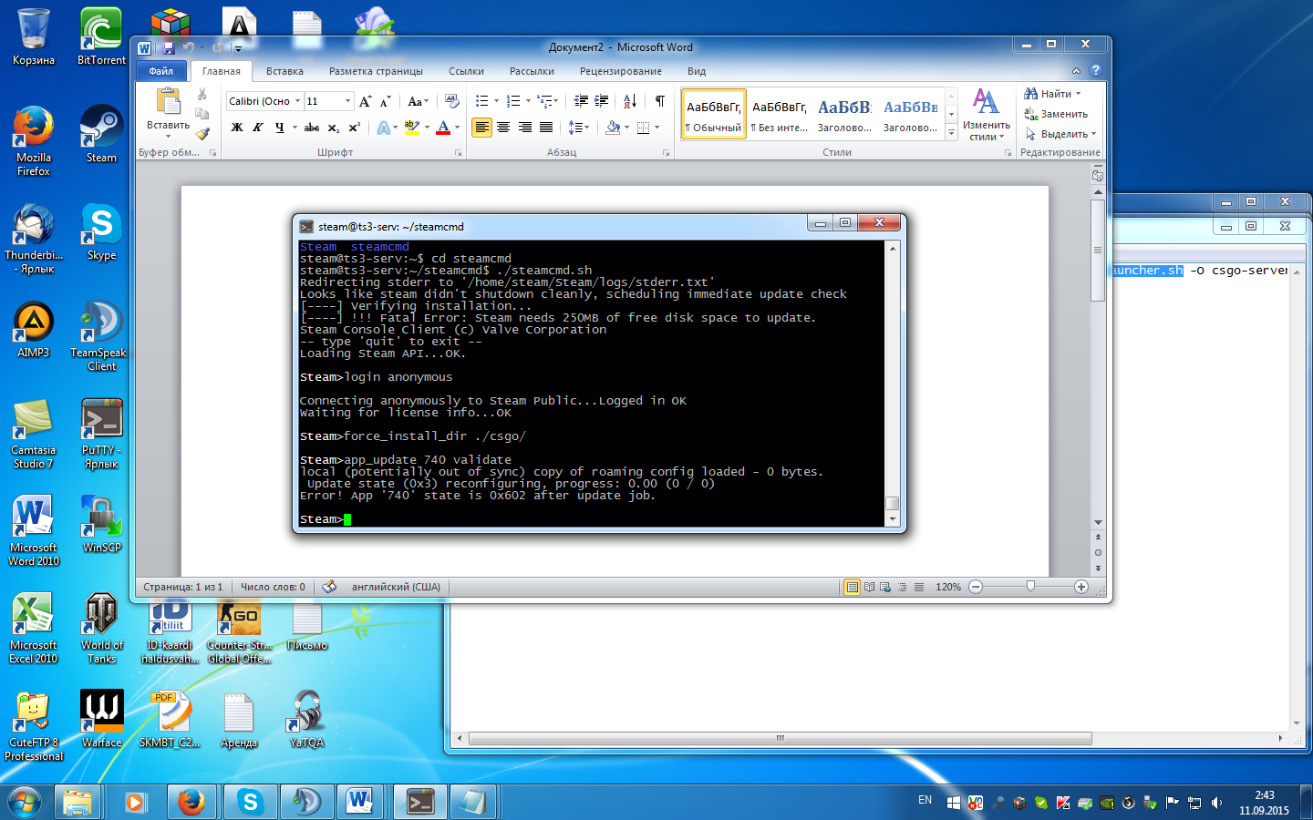Apply strikethrough formatting

click(x=312, y=128)
